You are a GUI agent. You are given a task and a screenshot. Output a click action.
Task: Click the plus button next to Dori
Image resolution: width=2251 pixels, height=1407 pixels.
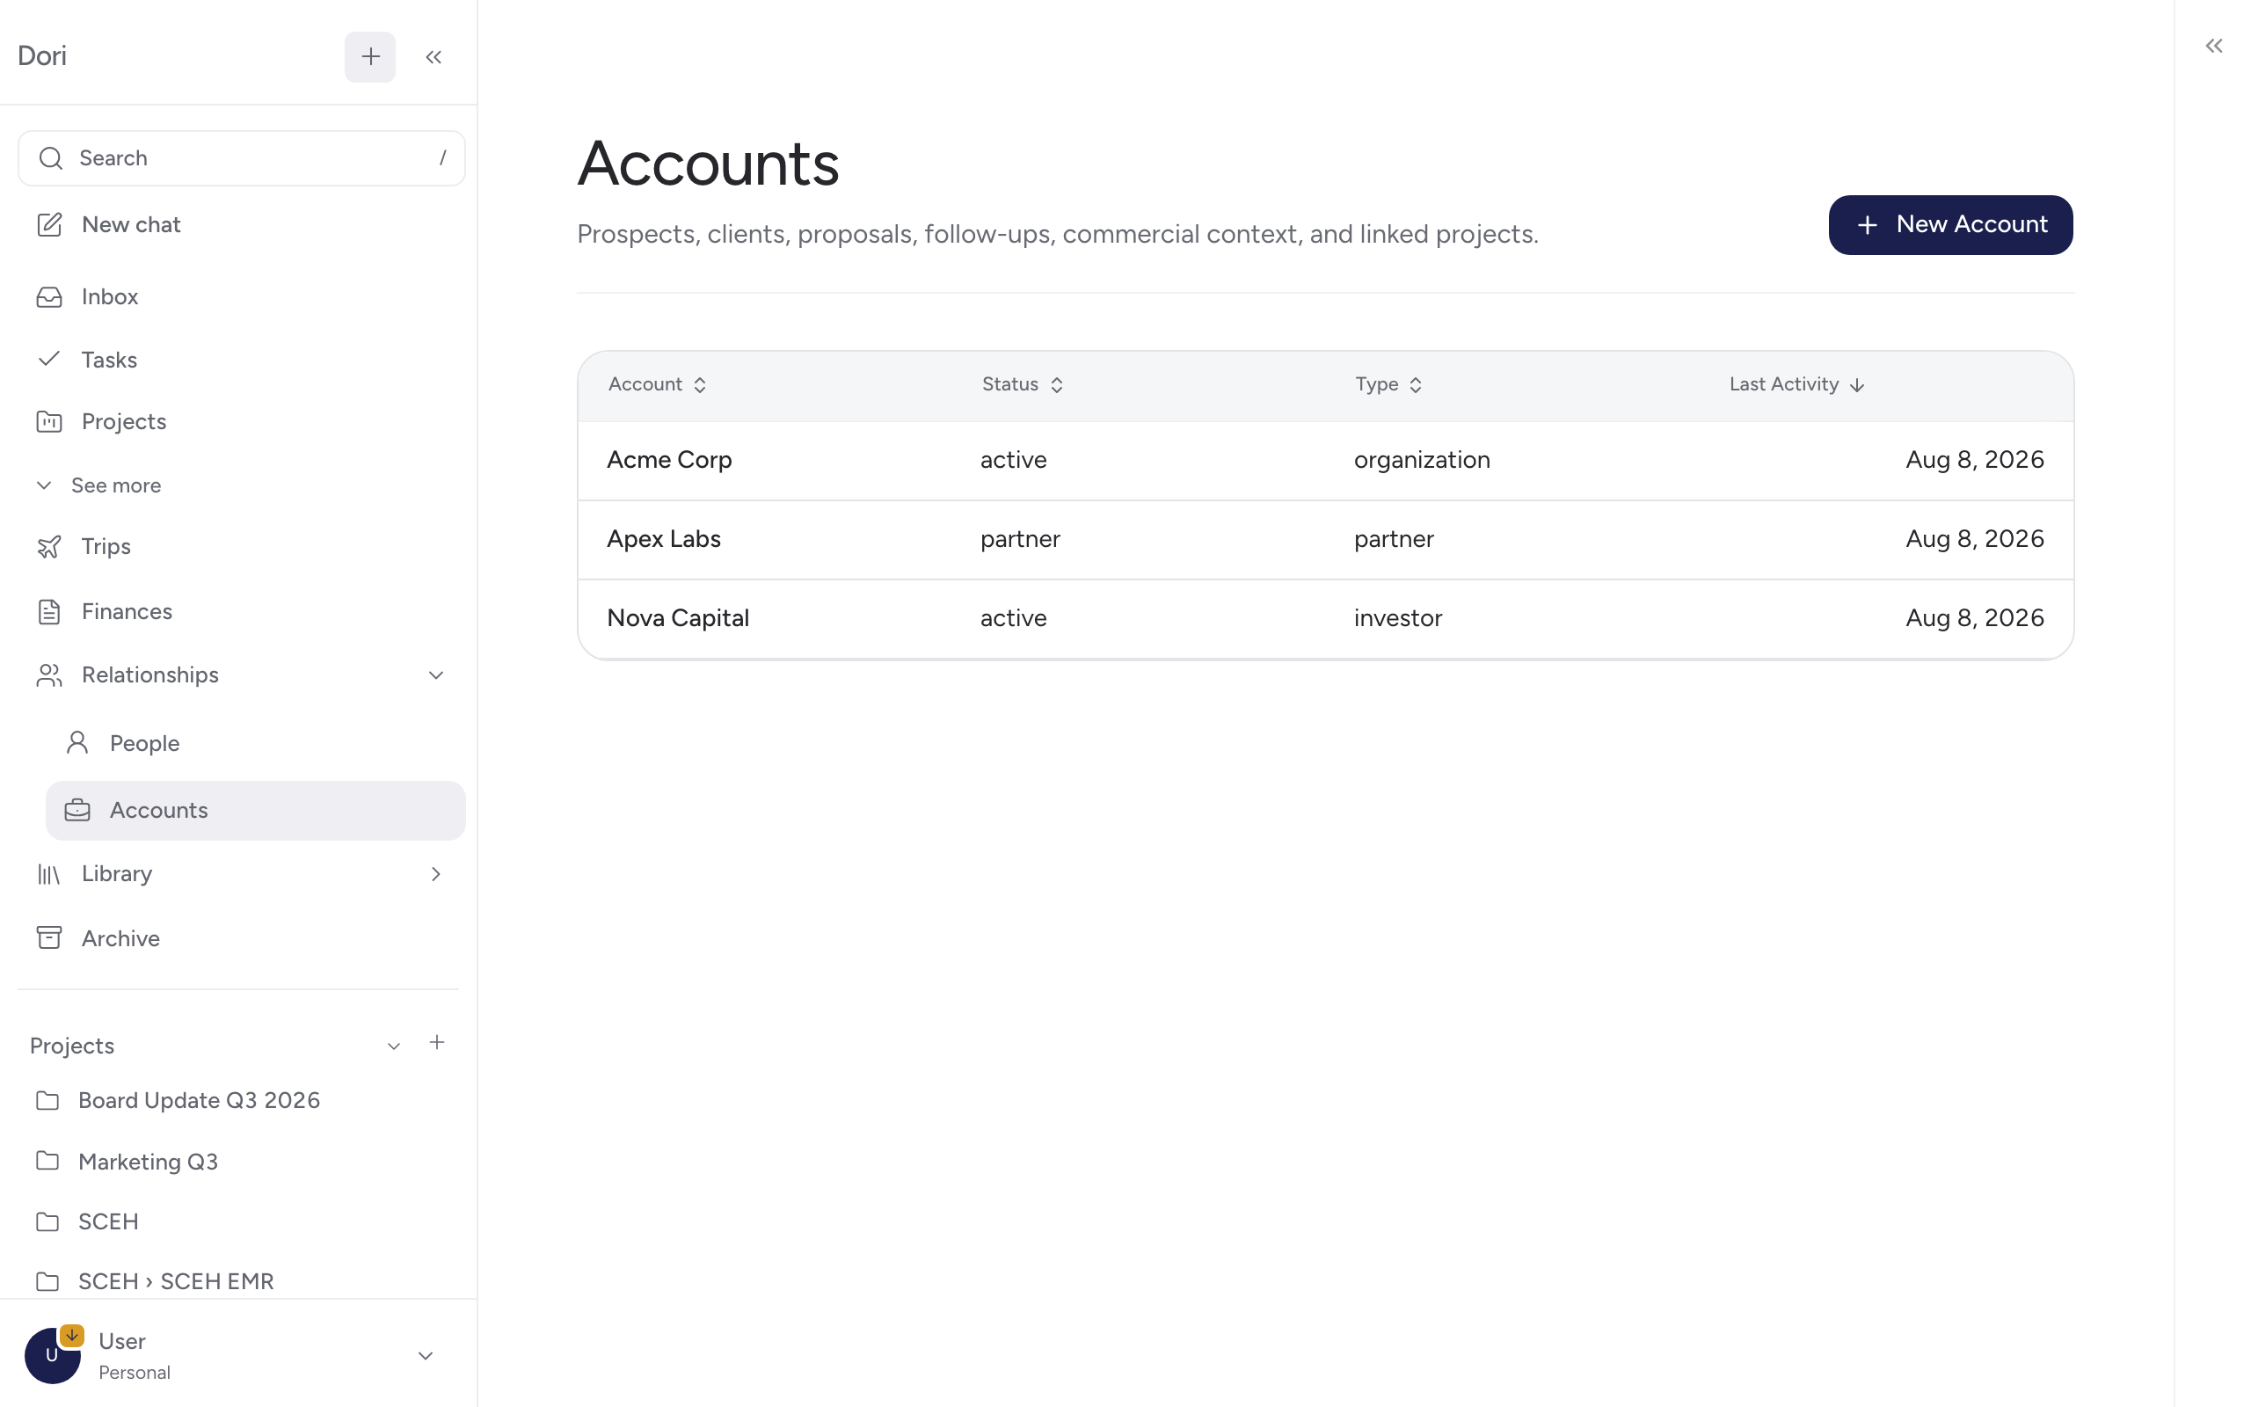[370, 57]
